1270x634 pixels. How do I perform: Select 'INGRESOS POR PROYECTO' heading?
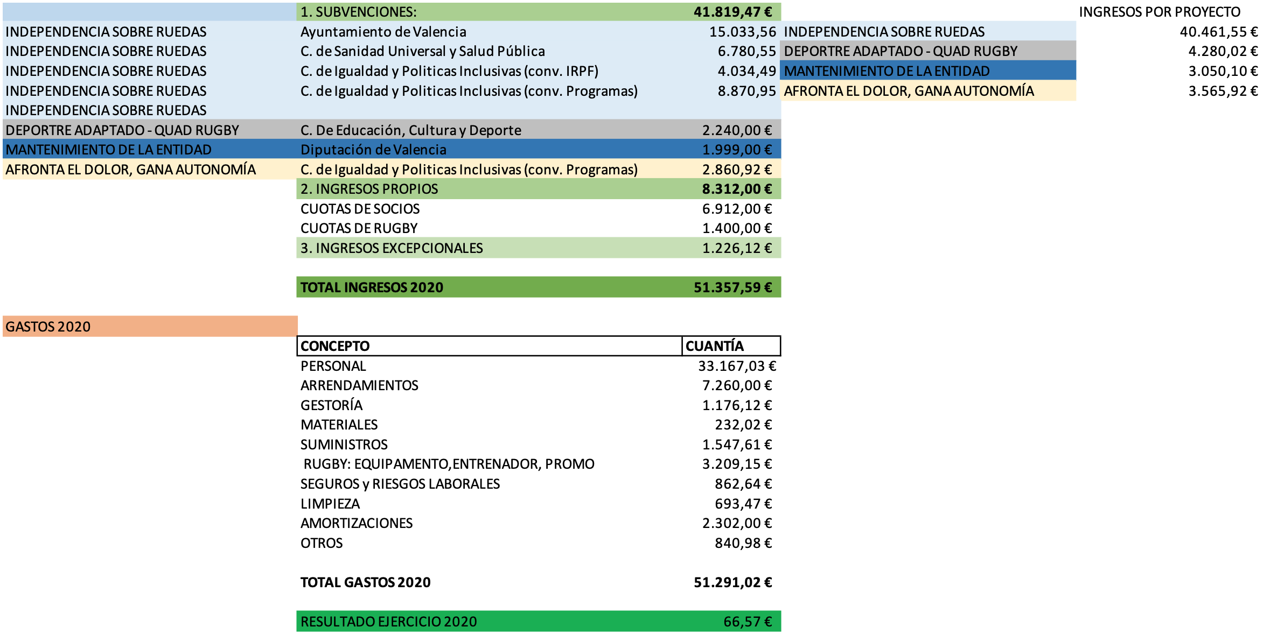coord(1160,12)
